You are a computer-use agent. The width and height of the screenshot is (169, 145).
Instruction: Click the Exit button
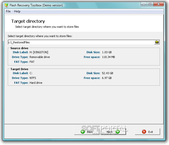click(x=148, y=132)
